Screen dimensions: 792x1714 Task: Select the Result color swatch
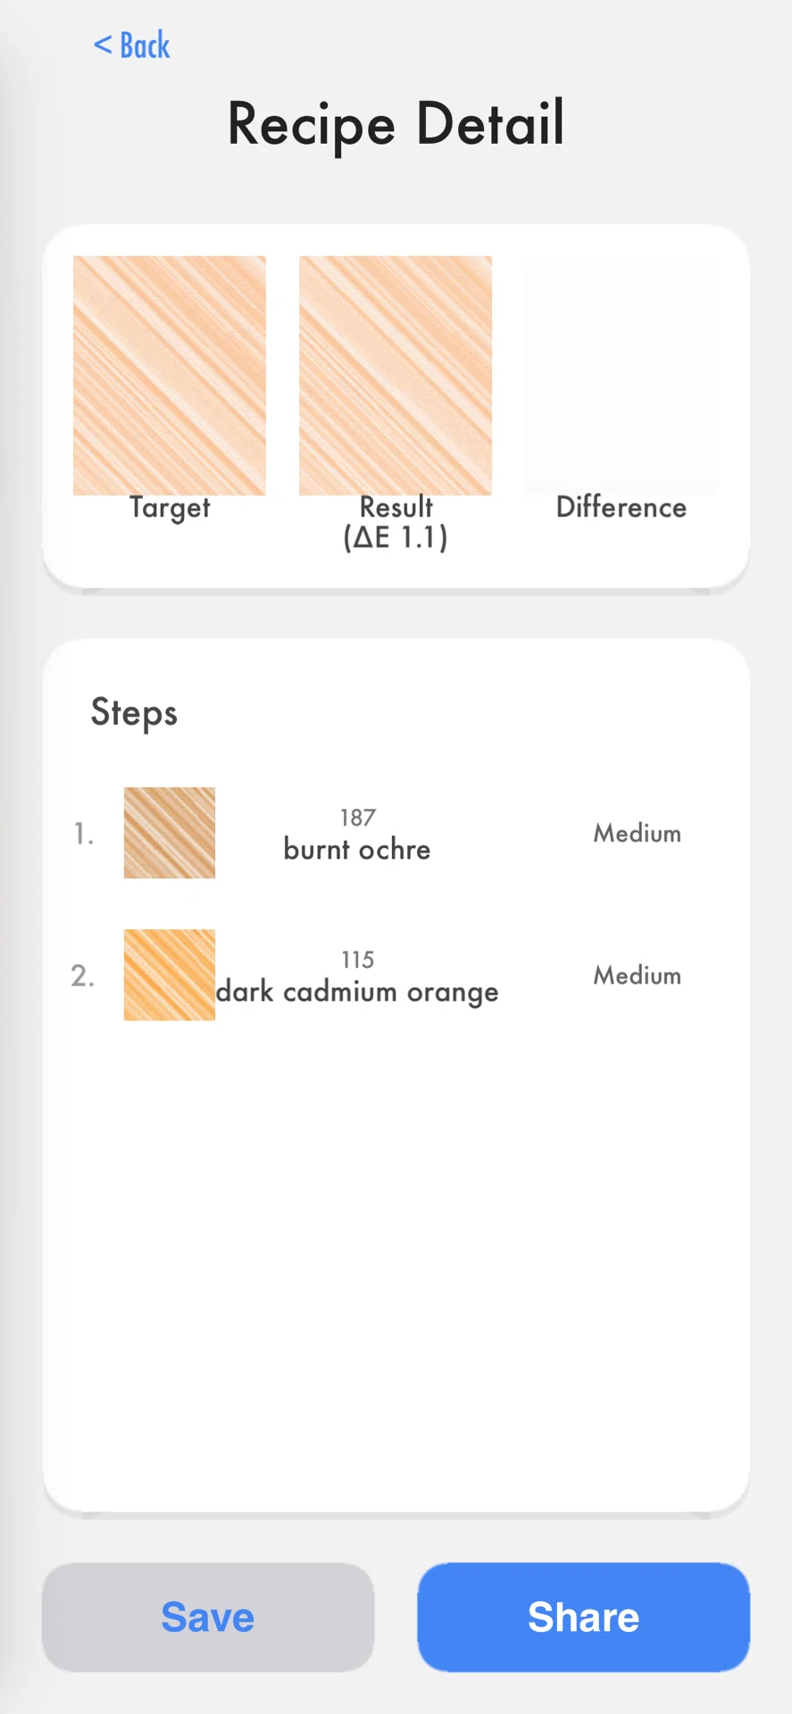point(396,375)
